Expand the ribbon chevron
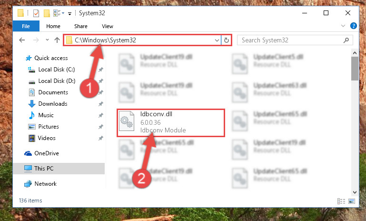This screenshot has width=366, height=221. tap(343, 26)
